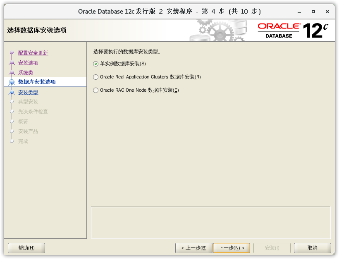Go to the 配置安全更新 step link
This screenshot has width=339, height=259.
[33, 53]
